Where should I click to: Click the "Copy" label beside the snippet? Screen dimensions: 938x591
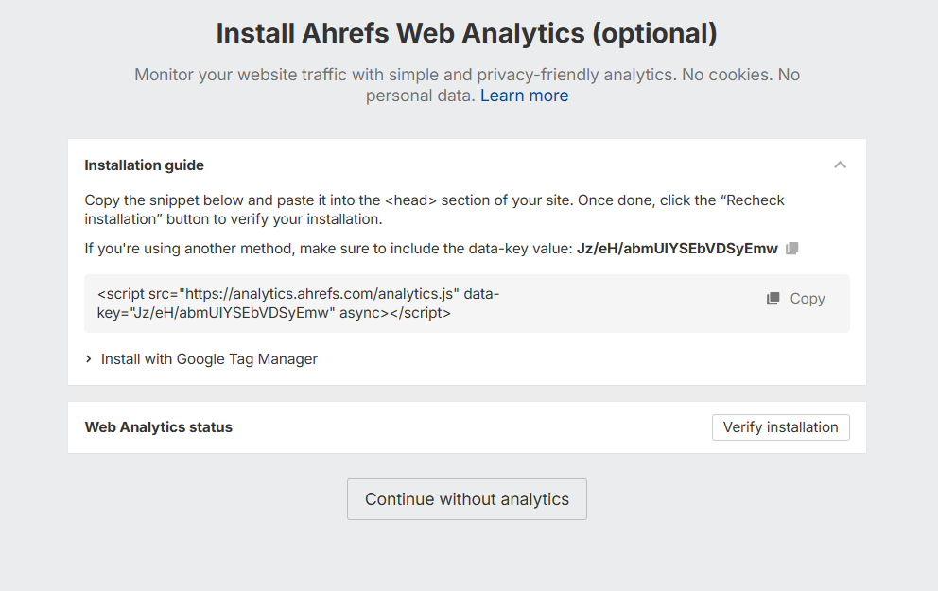point(808,299)
